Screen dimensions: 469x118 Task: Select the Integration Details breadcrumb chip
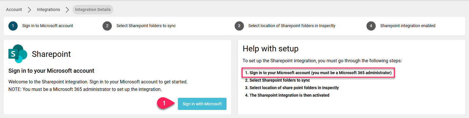(93, 10)
